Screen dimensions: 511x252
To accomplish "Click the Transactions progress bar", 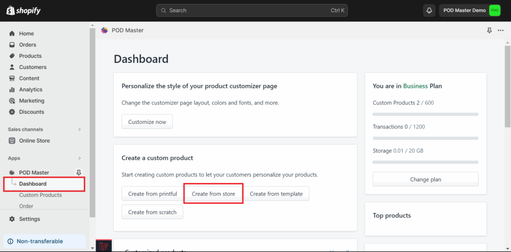I will 426,138.
